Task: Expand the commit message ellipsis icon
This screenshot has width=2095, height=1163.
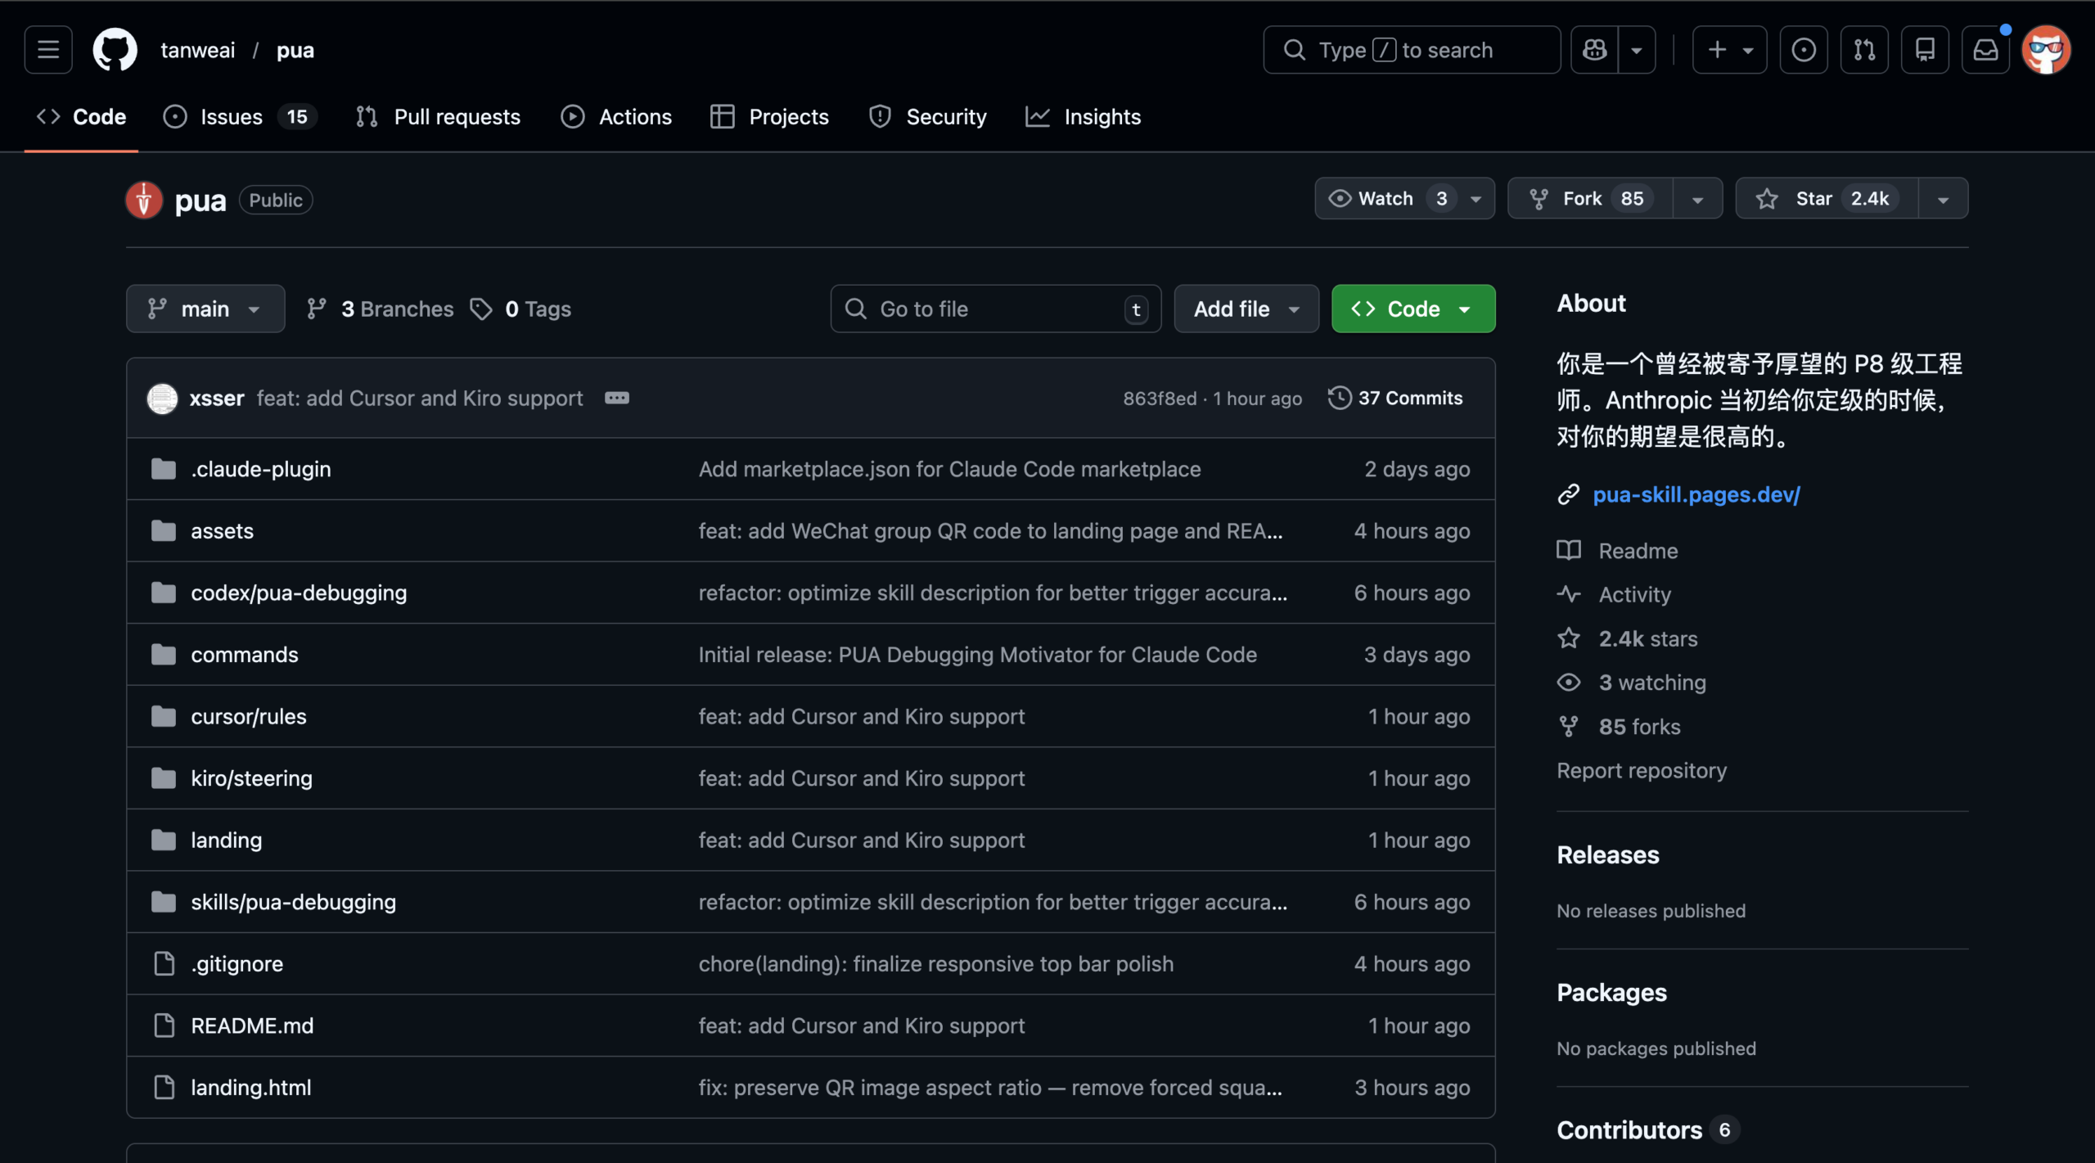Action: coord(616,398)
